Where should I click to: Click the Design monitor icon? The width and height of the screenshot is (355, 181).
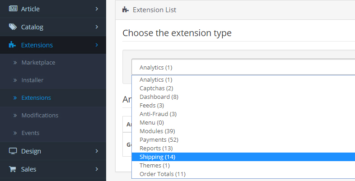[13, 151]
